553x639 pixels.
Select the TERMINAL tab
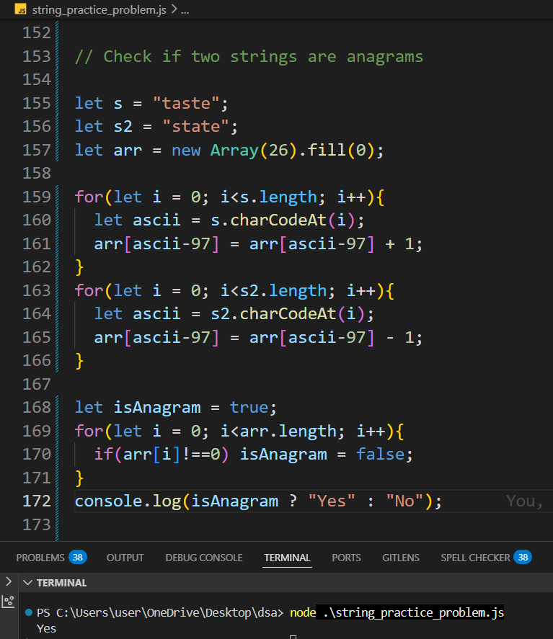click(287, 558)
